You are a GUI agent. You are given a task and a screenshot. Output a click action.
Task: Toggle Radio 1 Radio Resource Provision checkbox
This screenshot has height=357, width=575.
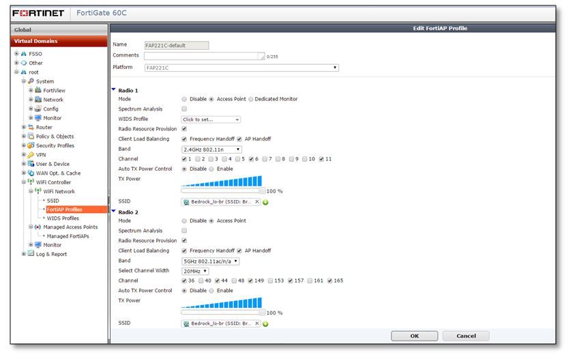(184, 129)
